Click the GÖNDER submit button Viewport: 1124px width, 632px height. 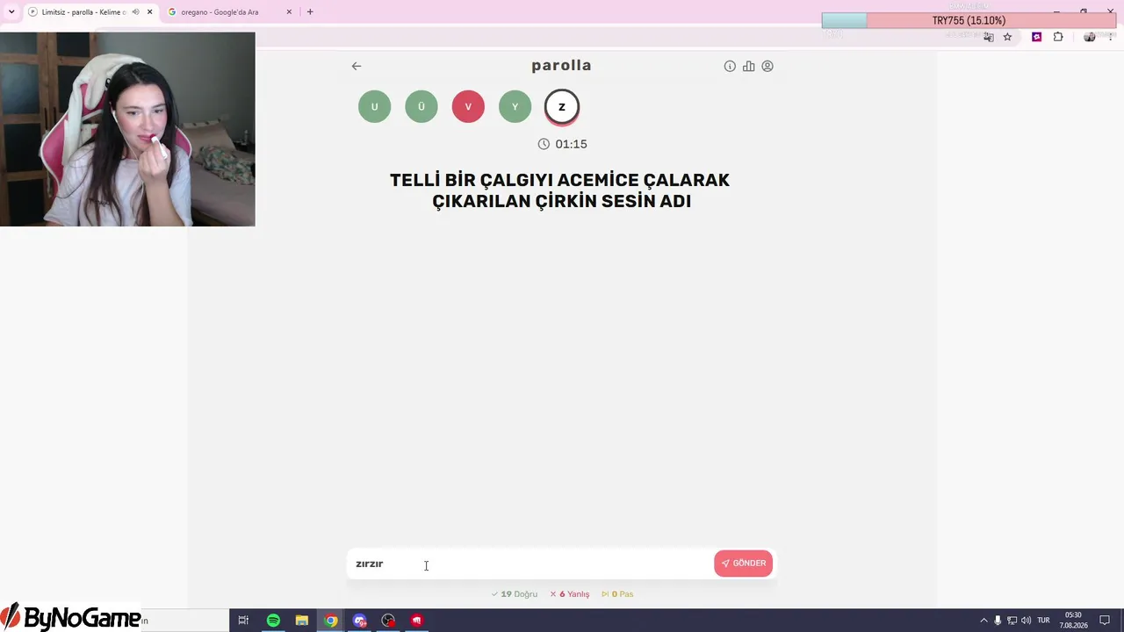[x=743, y=564]
